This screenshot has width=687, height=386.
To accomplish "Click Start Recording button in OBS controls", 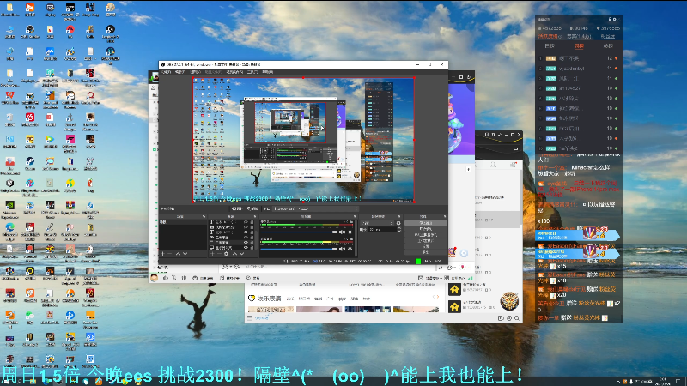I will click(425, 229).
